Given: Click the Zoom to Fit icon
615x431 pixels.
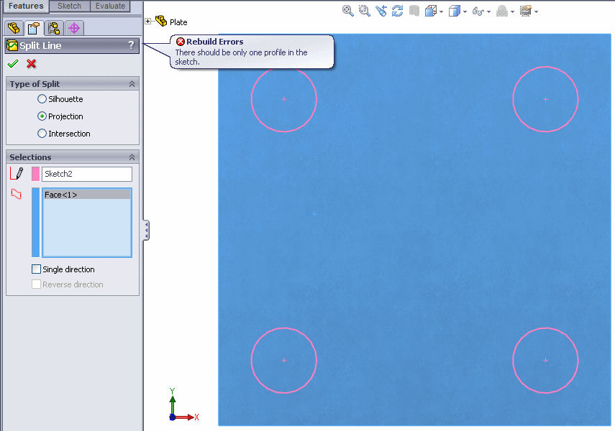Looking at the screenshot, I should [x=347, y=11].
